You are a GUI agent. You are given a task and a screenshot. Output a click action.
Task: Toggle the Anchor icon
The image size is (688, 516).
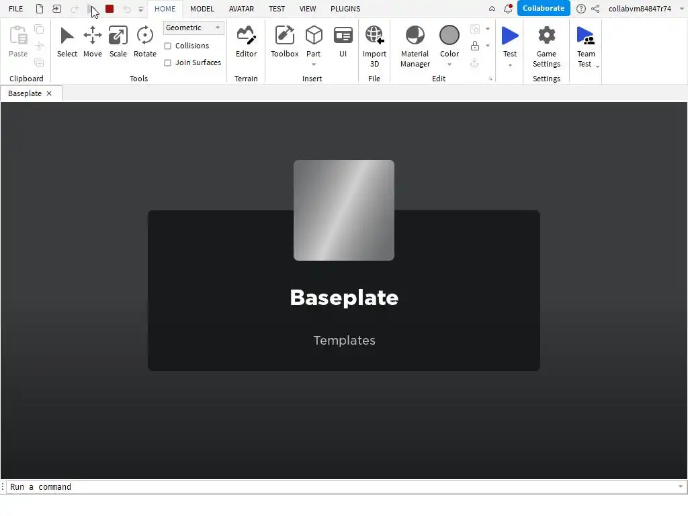pos(475,63)
